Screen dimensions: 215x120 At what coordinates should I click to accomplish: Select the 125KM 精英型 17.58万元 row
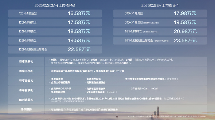55,23
